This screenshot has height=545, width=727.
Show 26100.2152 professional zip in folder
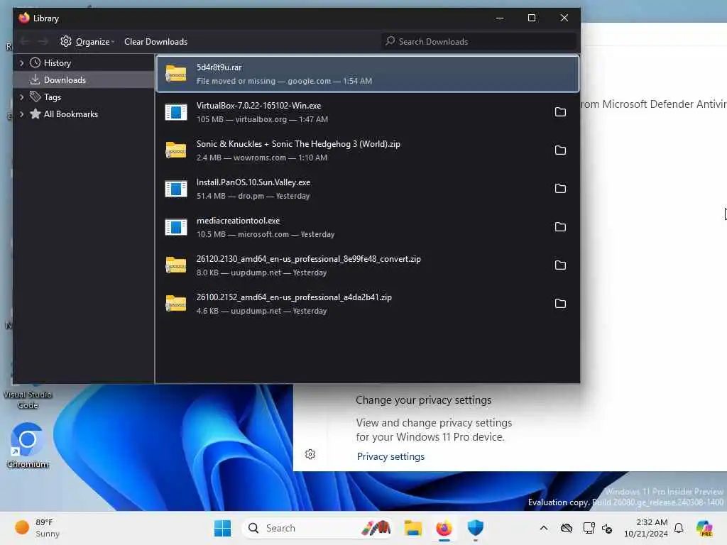[x=560, y=304]
